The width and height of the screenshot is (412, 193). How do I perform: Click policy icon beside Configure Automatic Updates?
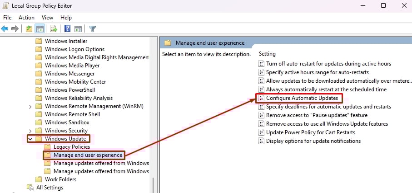pos(261,98)
